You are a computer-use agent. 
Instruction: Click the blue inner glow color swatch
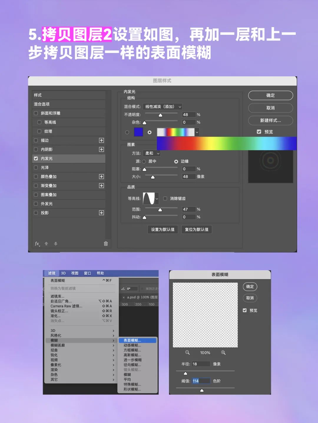[x=138, y=132]
